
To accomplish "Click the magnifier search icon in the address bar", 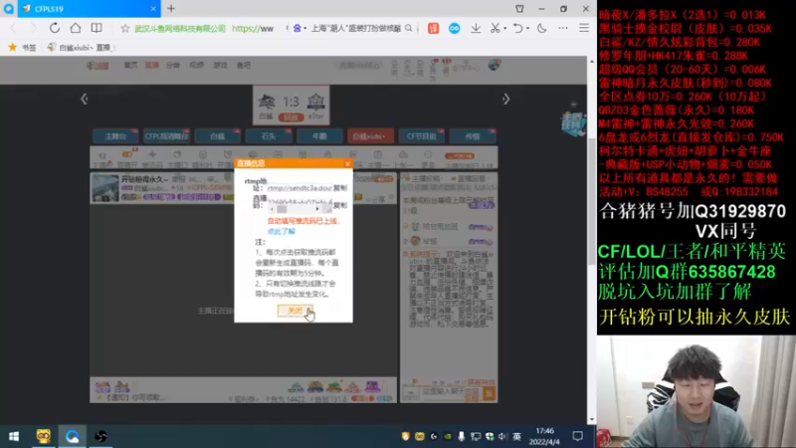I will click(409, 29).
